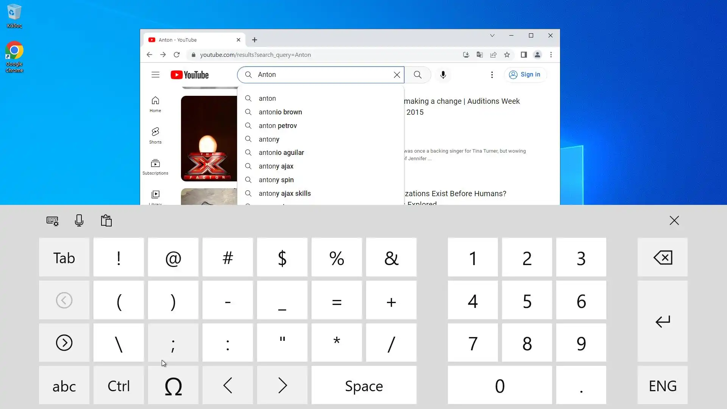727x409 pixels.
Task: Click the Sign in button
Action: coord(525,75)
